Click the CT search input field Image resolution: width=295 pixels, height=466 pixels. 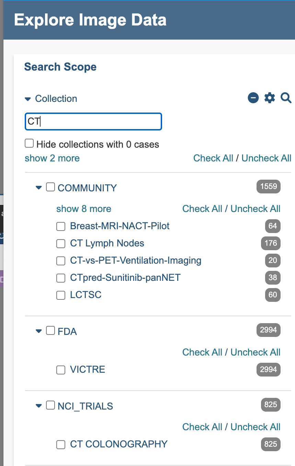(93, 121)
